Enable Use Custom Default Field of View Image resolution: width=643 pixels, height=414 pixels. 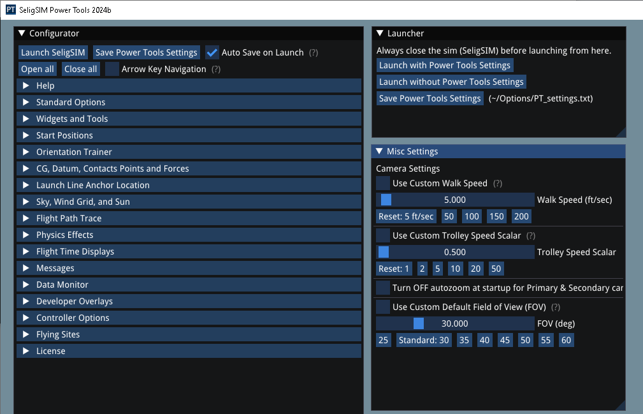point(383,307)
